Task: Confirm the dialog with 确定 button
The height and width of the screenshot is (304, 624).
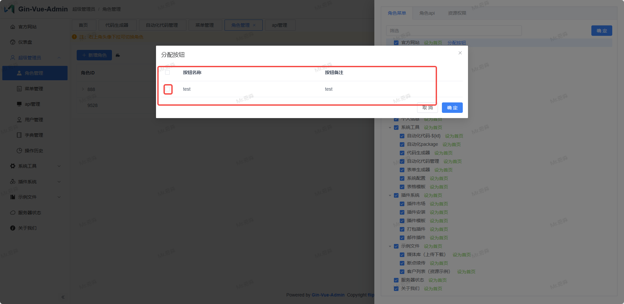Action: click(x=452, y=108)
